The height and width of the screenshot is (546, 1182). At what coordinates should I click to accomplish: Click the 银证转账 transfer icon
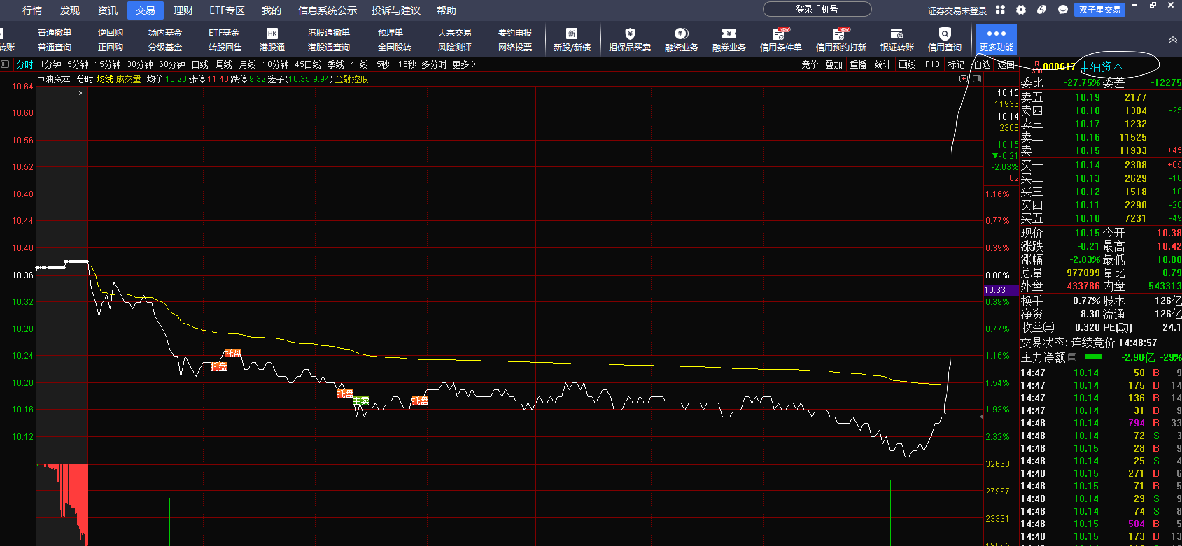896,34
